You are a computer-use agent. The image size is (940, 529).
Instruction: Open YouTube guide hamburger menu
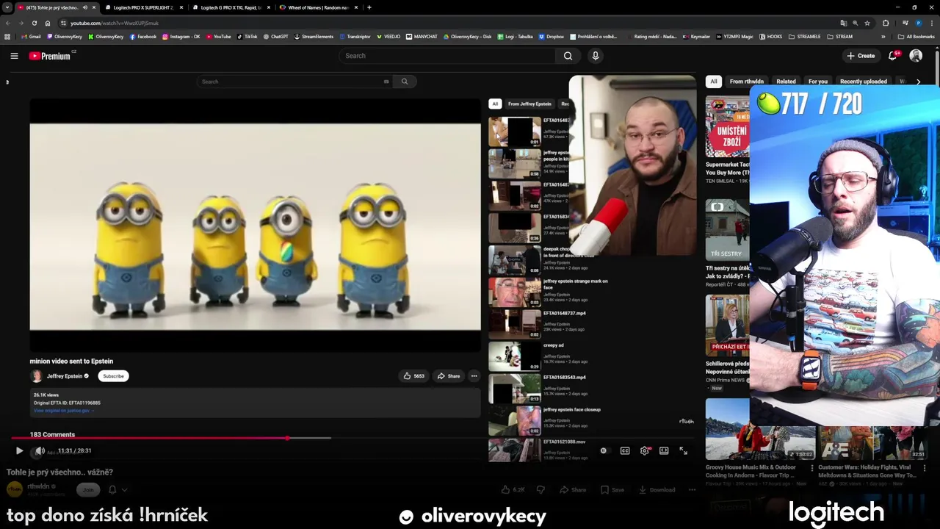[14, 56]
